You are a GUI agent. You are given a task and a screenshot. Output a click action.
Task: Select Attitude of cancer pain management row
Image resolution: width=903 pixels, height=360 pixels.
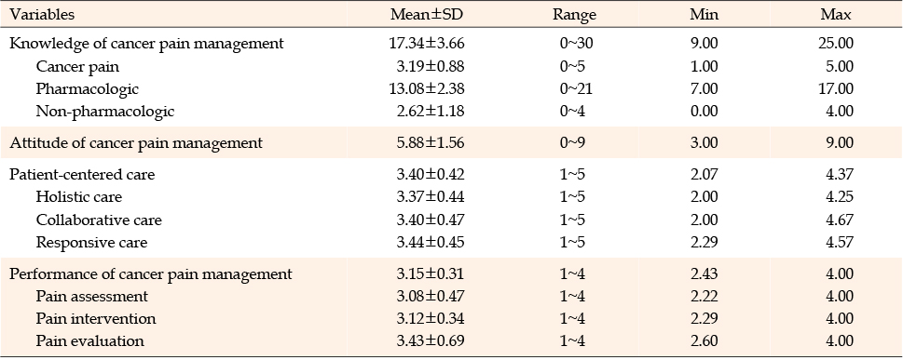tap(451, 142)
